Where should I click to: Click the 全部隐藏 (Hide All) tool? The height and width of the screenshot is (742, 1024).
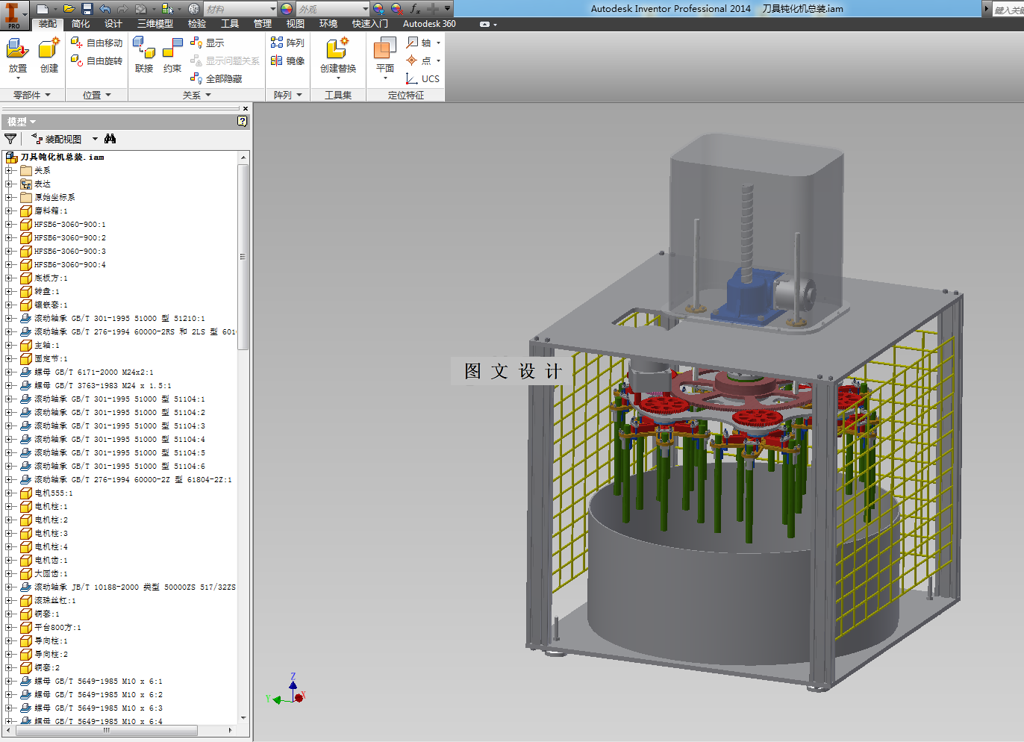pos(216,78)
